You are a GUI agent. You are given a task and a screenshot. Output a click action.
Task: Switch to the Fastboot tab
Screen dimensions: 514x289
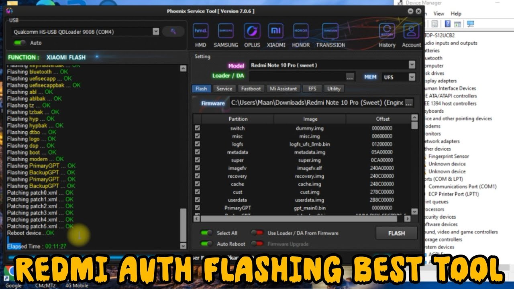[x=251, y=89]
